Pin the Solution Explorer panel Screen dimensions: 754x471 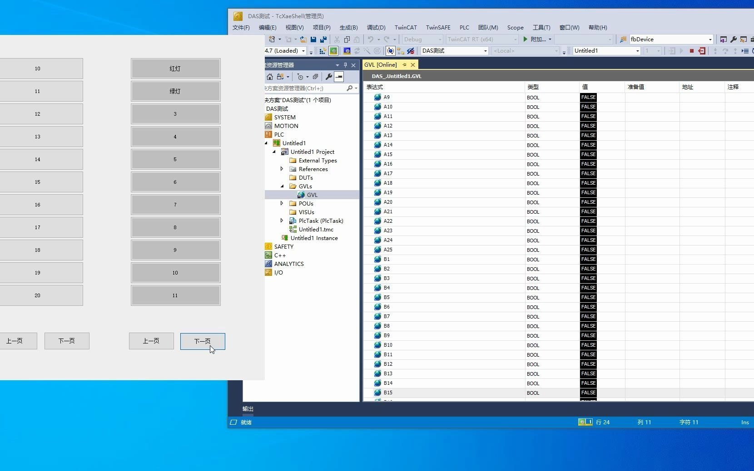point(345,65)
